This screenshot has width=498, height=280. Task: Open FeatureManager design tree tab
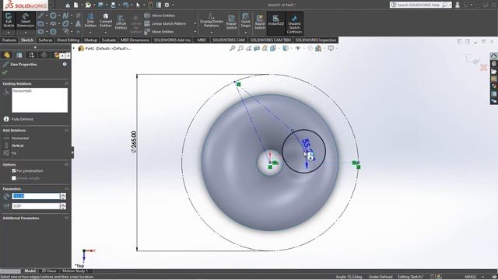click(7, 55)
